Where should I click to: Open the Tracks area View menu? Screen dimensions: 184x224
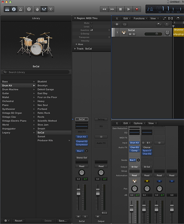click(x=154, y=18)
